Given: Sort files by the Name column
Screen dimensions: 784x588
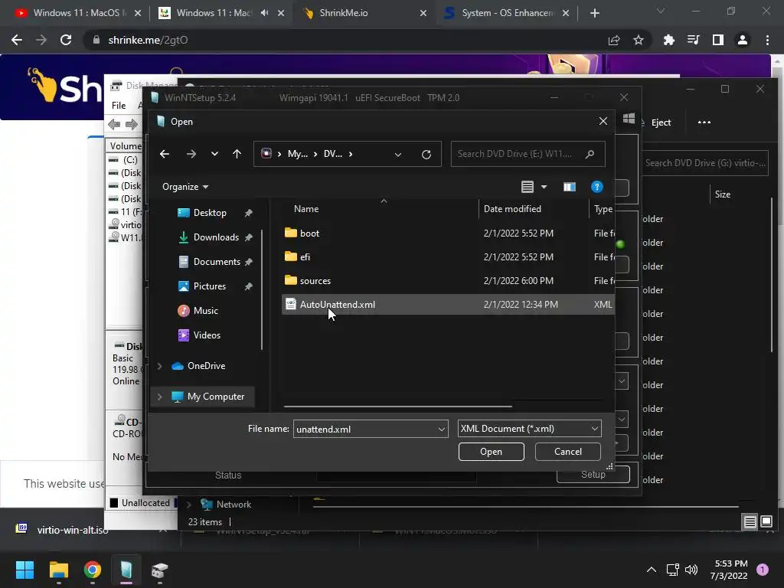Looking at the screenshot, I should 306,209.
